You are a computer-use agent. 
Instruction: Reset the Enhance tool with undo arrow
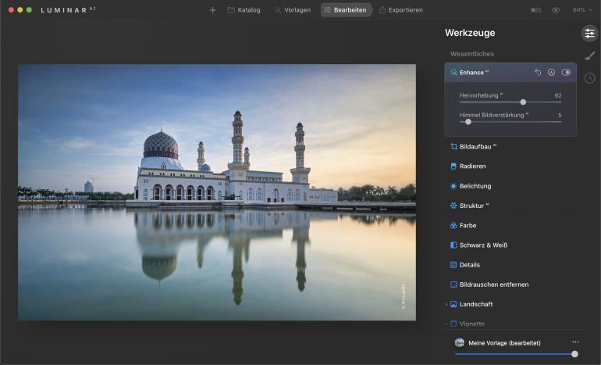click(x=538, y=72)
